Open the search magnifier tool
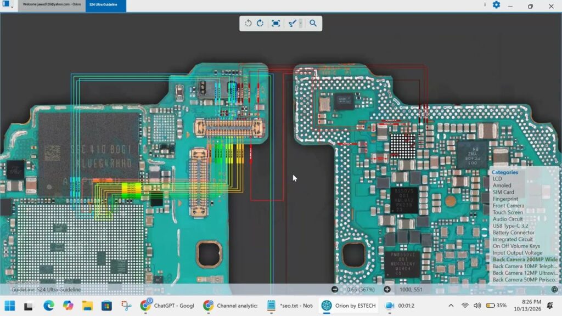Screen dimensions: 562x316 pyautogui.click(x=313, y=23)
